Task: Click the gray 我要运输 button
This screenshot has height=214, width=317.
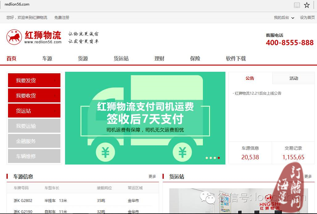Action: (34, 126)
